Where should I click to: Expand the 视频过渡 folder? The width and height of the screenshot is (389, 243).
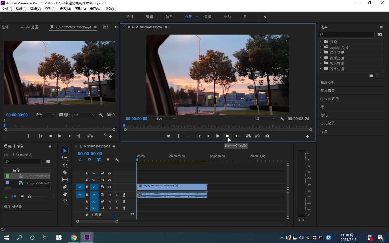tap(320, 69)
